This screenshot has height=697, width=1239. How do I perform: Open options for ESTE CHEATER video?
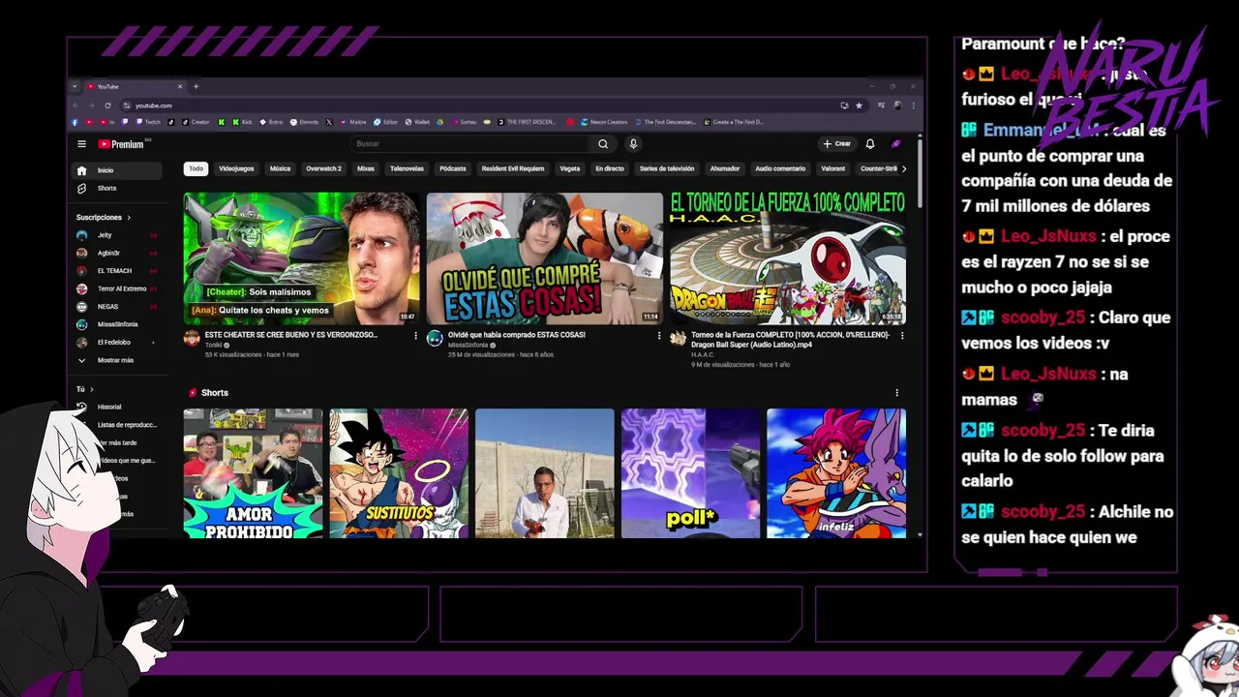415,336
